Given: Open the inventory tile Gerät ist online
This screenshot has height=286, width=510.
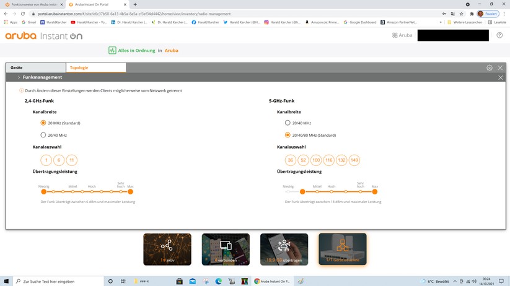Looking at the screenshot, I should point(343,249).
